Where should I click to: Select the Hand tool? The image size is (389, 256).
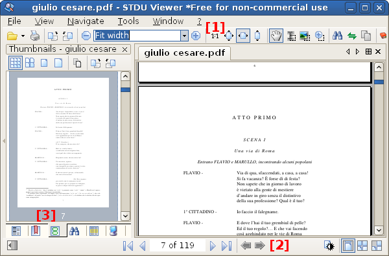pos(276,36)
